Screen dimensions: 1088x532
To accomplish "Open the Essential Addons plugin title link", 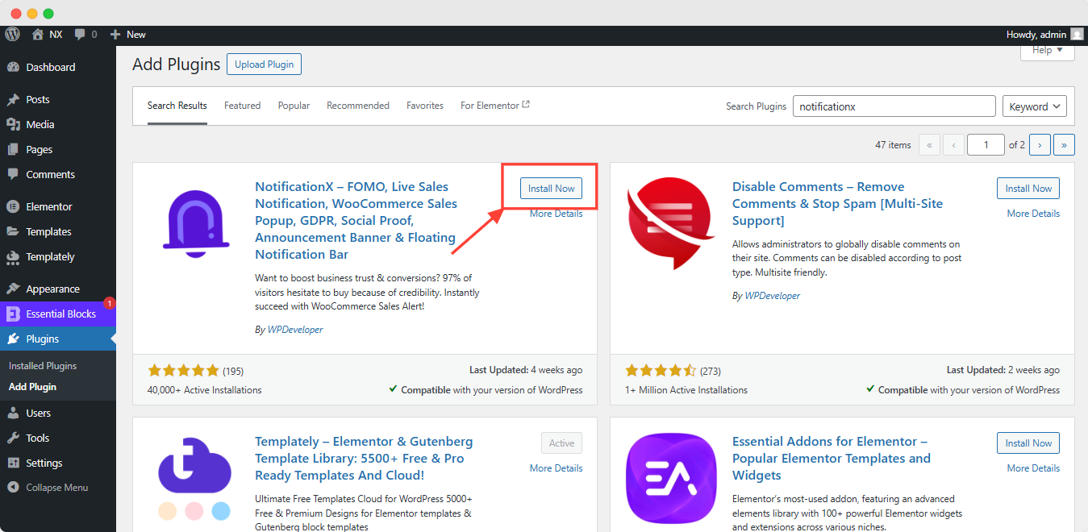I will [x=832, y=459].
